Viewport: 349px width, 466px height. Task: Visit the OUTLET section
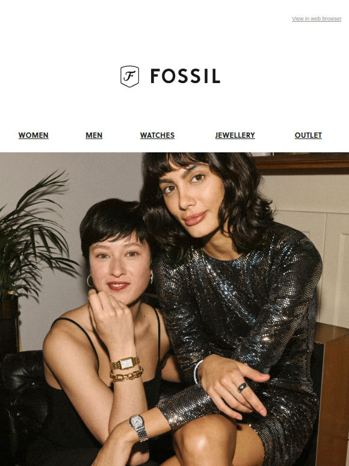point(308,135)
